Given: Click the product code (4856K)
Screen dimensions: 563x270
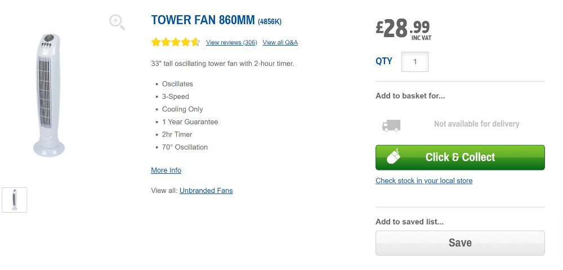Looking at the screenshot, I should point(270,22).
